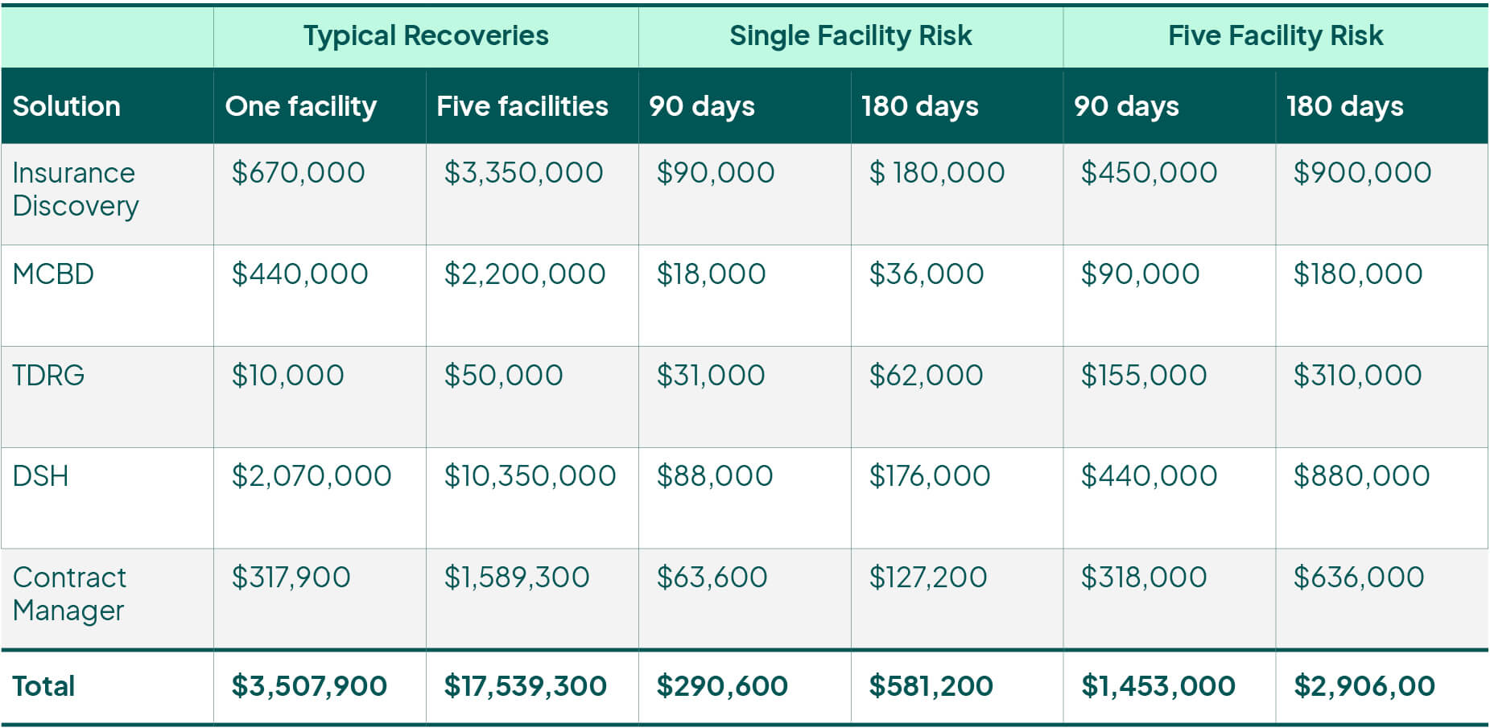Select the $2,200,000 MCBD cell

click(x=525, y=274)
